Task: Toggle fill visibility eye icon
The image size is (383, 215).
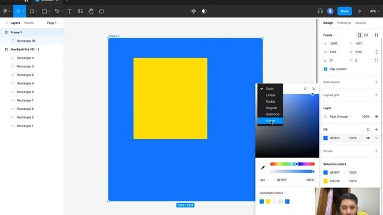Action: 368,138
